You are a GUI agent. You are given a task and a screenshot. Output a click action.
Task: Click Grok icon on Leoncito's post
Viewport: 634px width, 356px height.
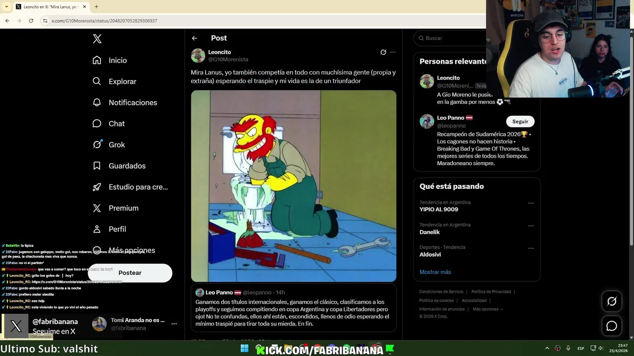click(x=383, y=52)
